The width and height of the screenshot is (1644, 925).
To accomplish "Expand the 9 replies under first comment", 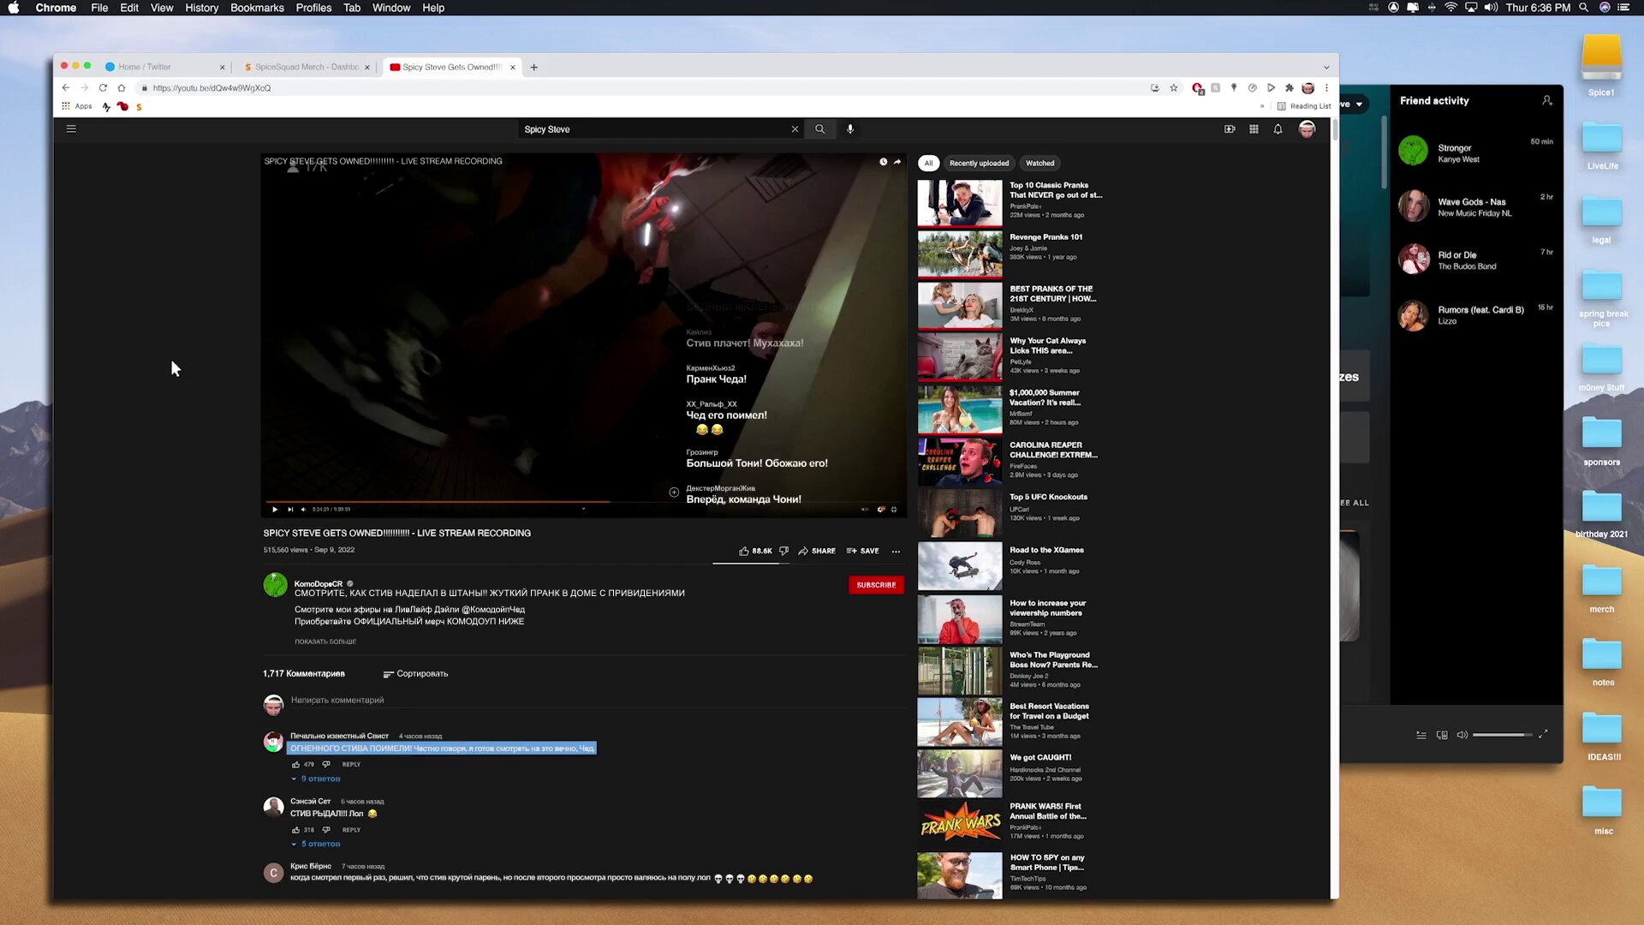I will [x=319, y=779].
